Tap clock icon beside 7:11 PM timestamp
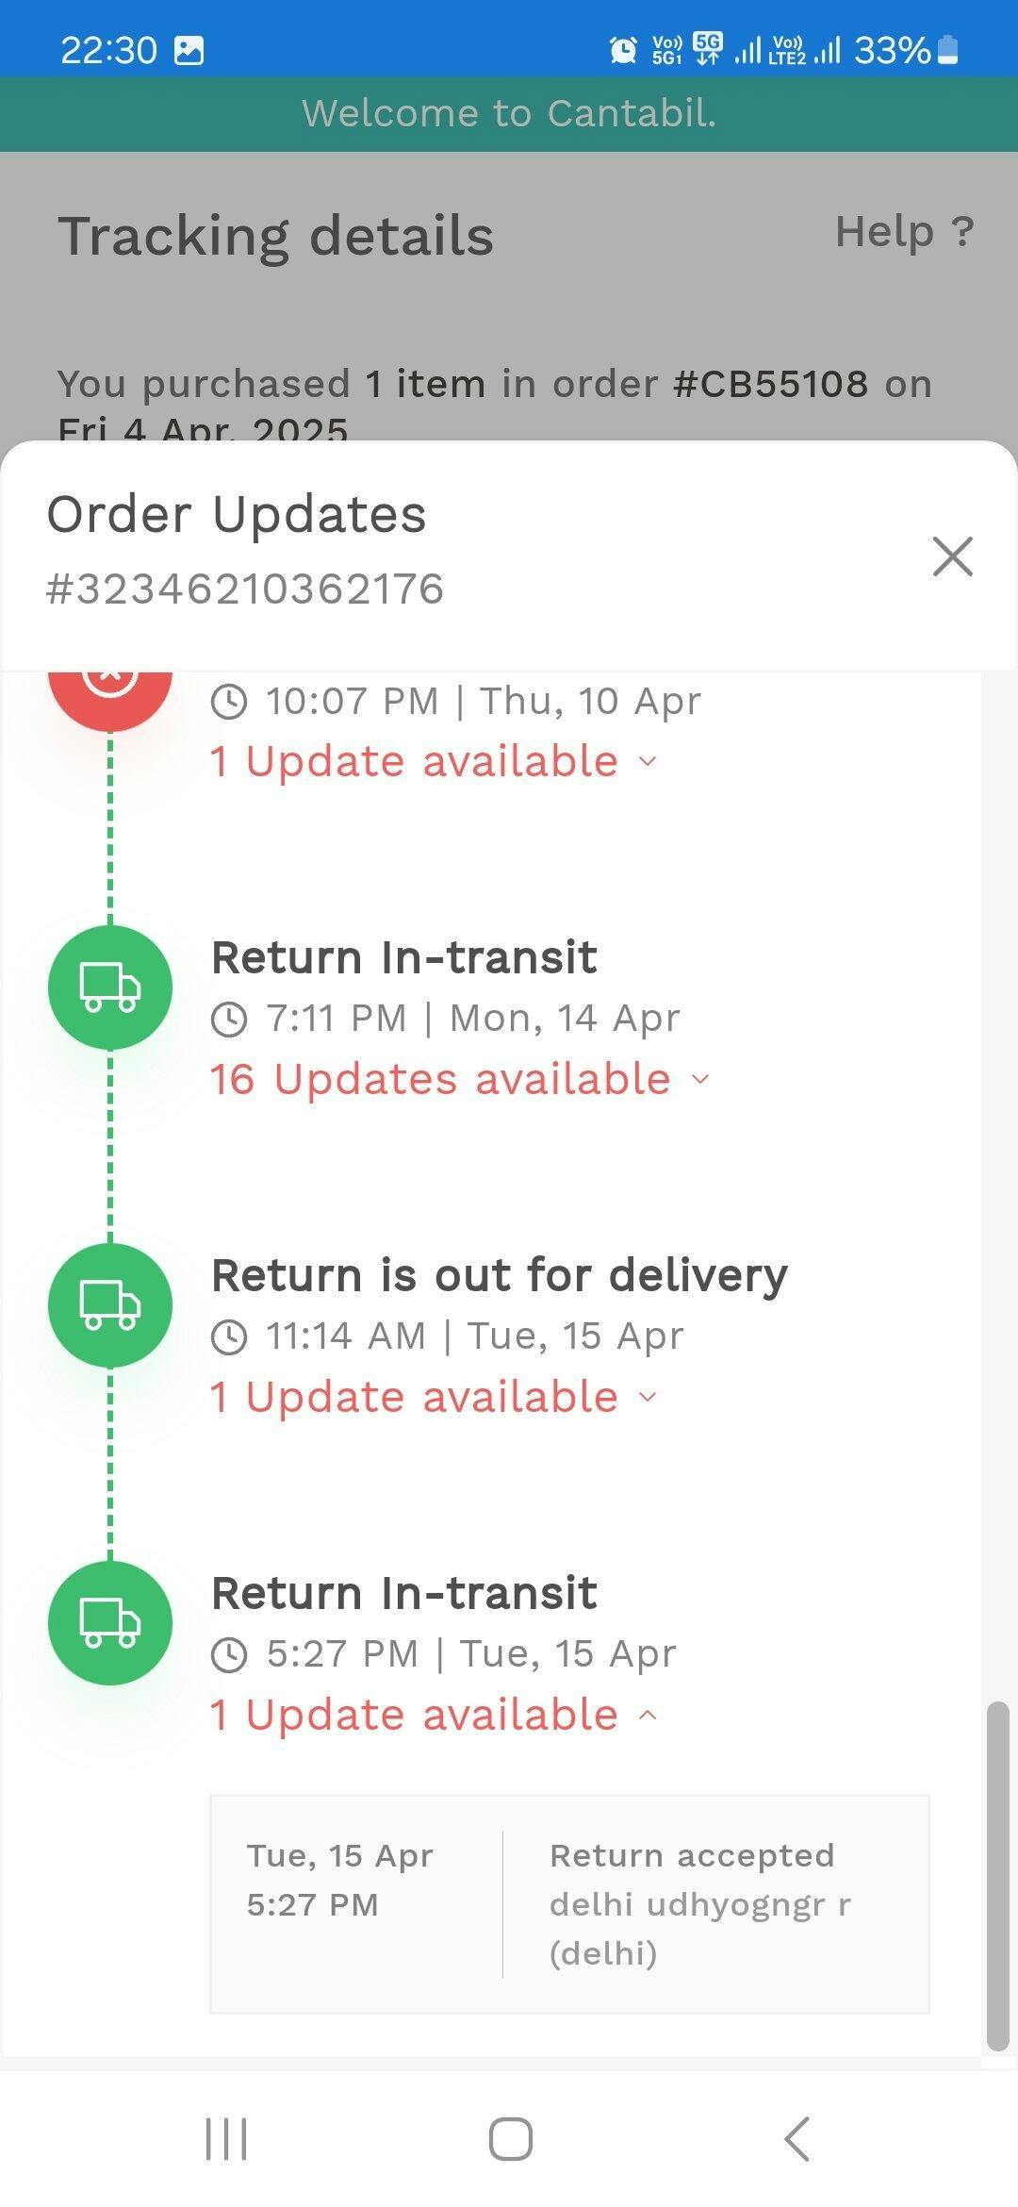 [x=229, y=1019]
